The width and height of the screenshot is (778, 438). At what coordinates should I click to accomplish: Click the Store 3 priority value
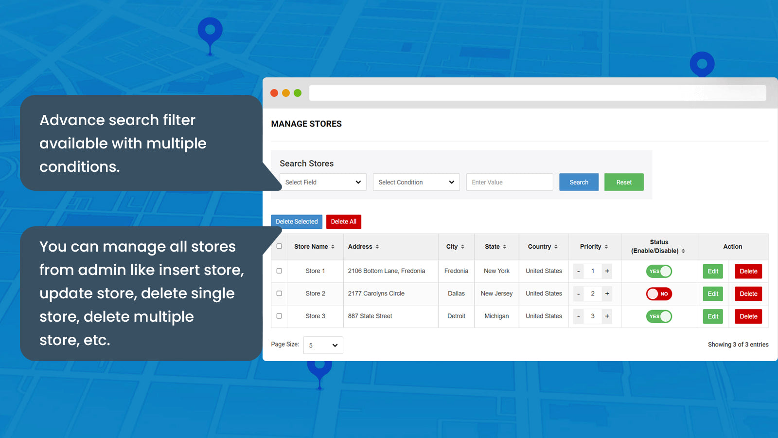pos(593,316)
